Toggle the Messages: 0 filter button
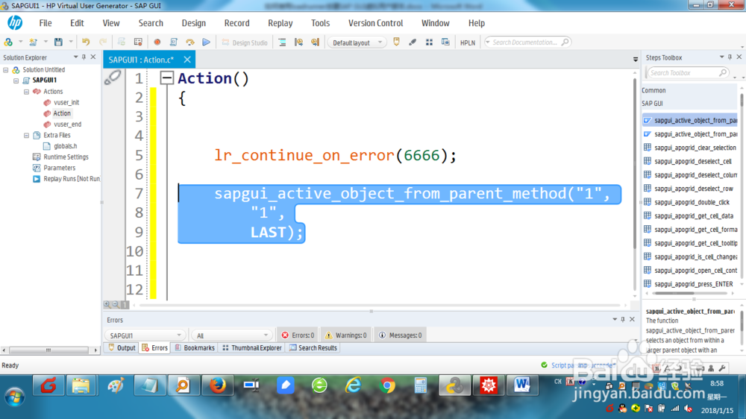 (401, 335)
